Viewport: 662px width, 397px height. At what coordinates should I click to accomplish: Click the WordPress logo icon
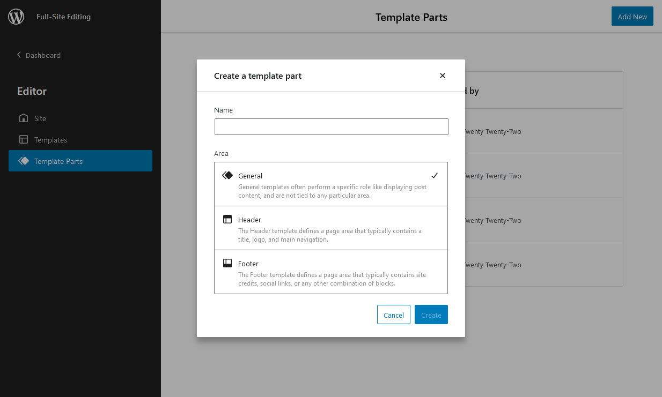pyautogui.click(x=16, y=16)
